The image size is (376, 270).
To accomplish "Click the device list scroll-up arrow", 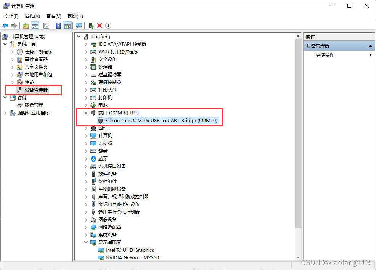I will point(298,37).
